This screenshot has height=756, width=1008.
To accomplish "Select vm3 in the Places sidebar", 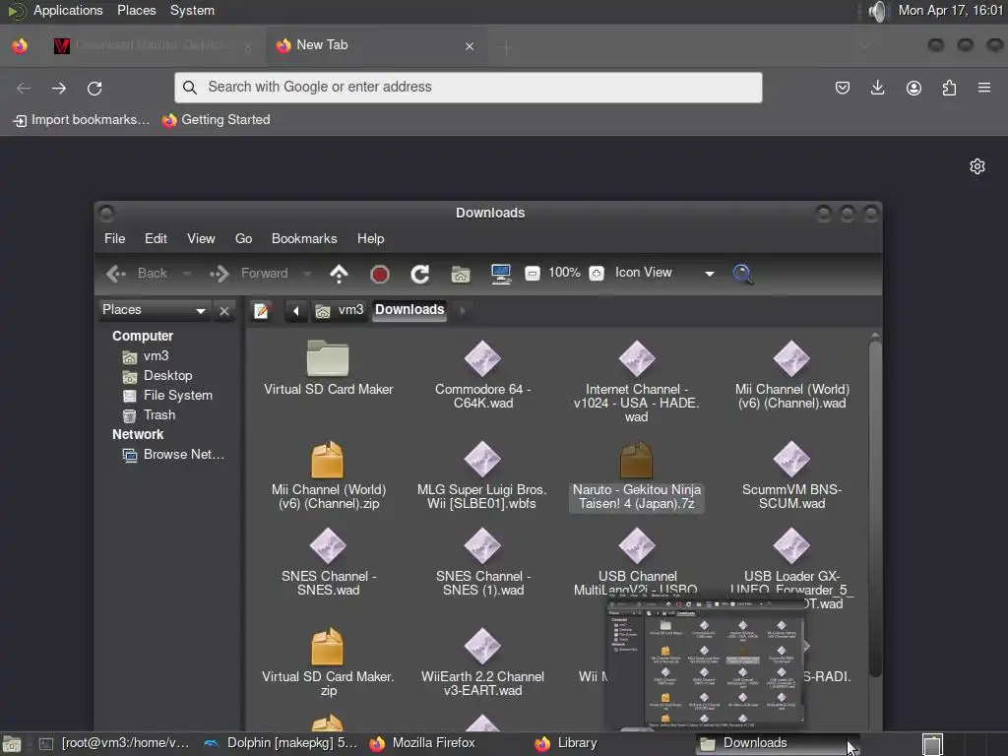I will 146,356.
